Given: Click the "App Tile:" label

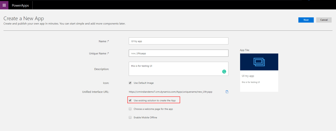Looking at the screenshot, I should tap(245, 50).
